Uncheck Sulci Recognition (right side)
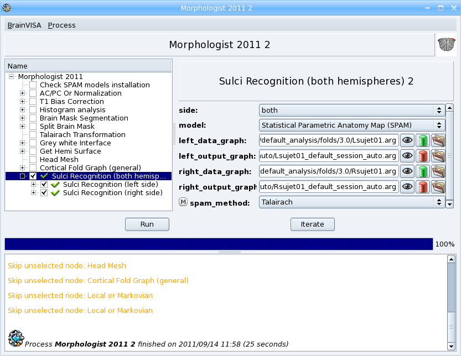The width and height of the screenshot is (461, 356). (x=44, y=192)
